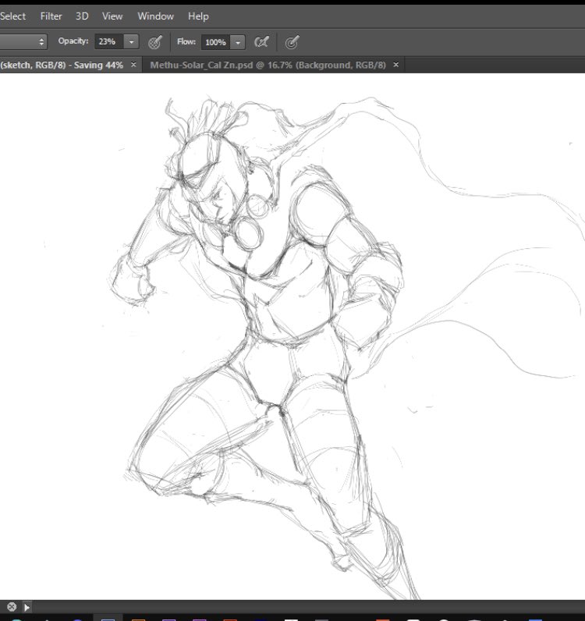This screenshot has height=621, width=585.
Task: Open the 3D menu
Action: click(82, 16)
